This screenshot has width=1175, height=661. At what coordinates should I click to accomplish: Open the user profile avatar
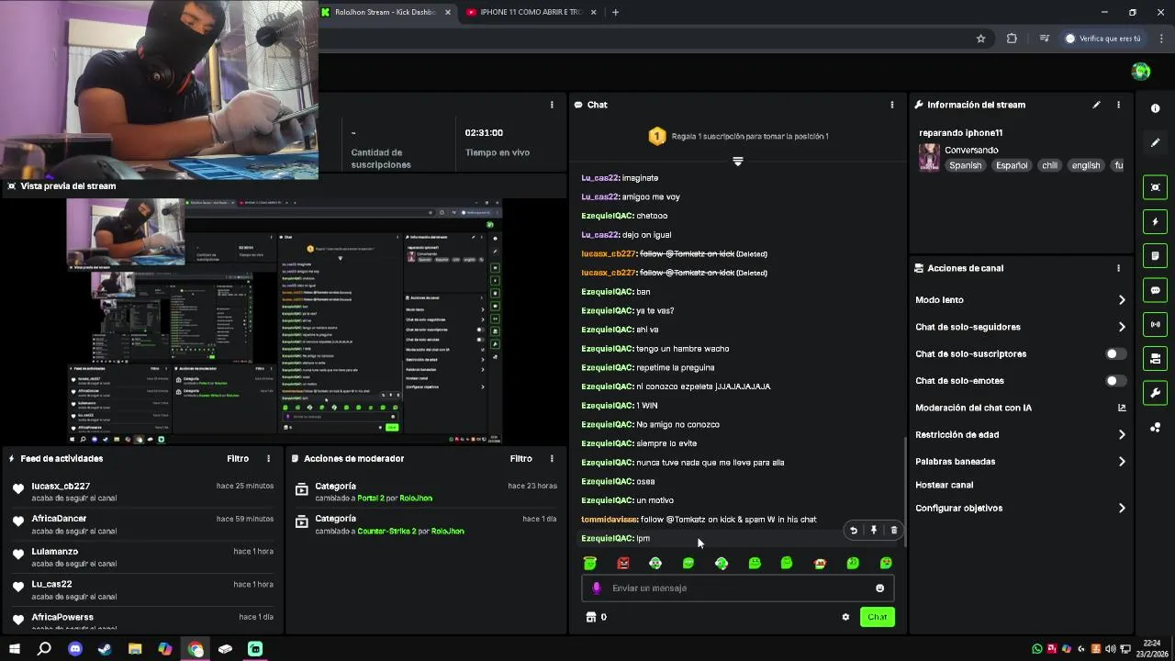[x=1141, y=72]
